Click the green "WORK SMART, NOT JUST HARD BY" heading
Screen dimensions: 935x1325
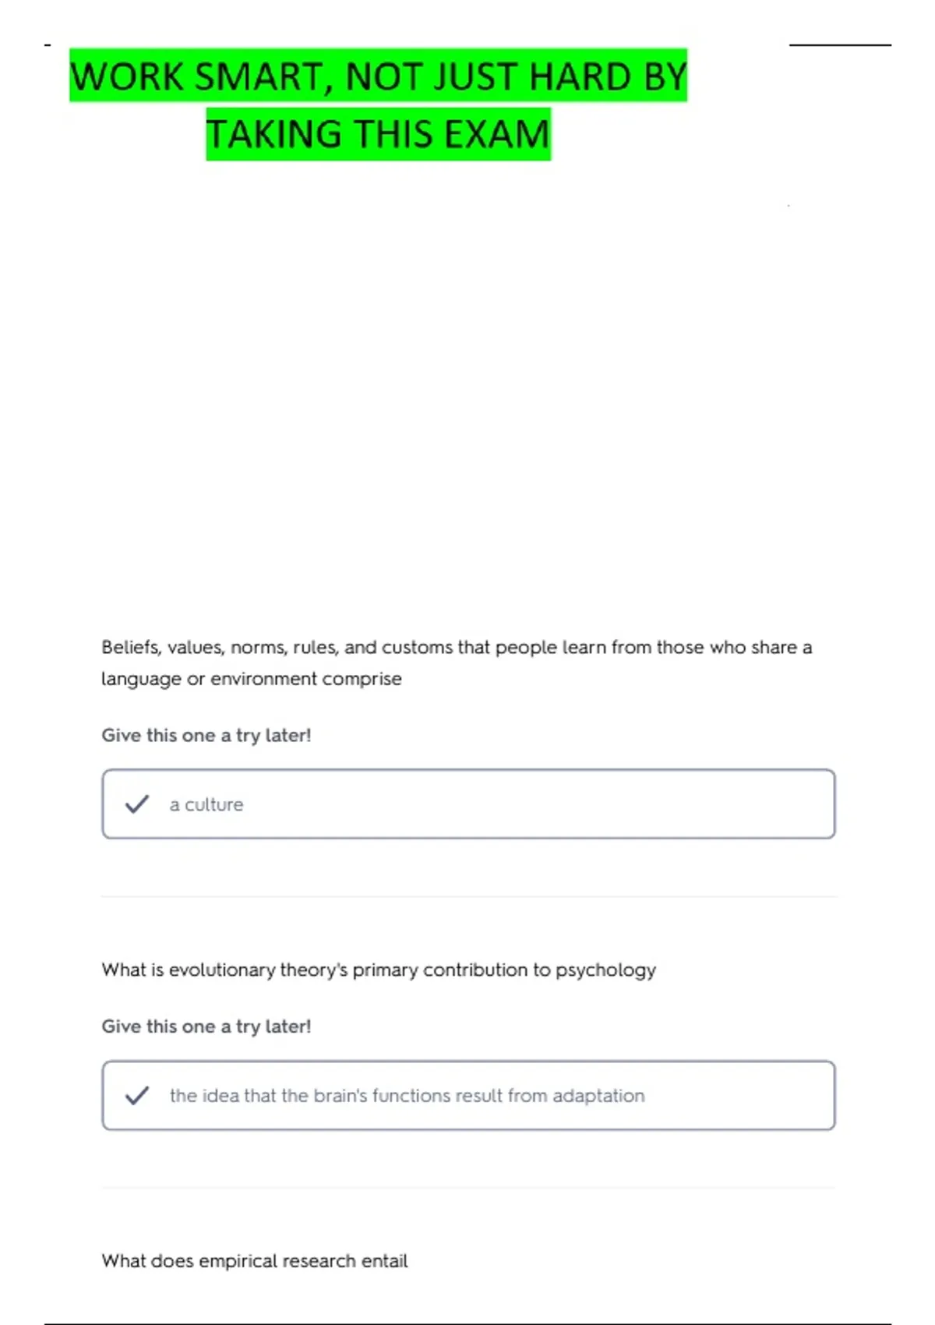(x=379, y=76)
